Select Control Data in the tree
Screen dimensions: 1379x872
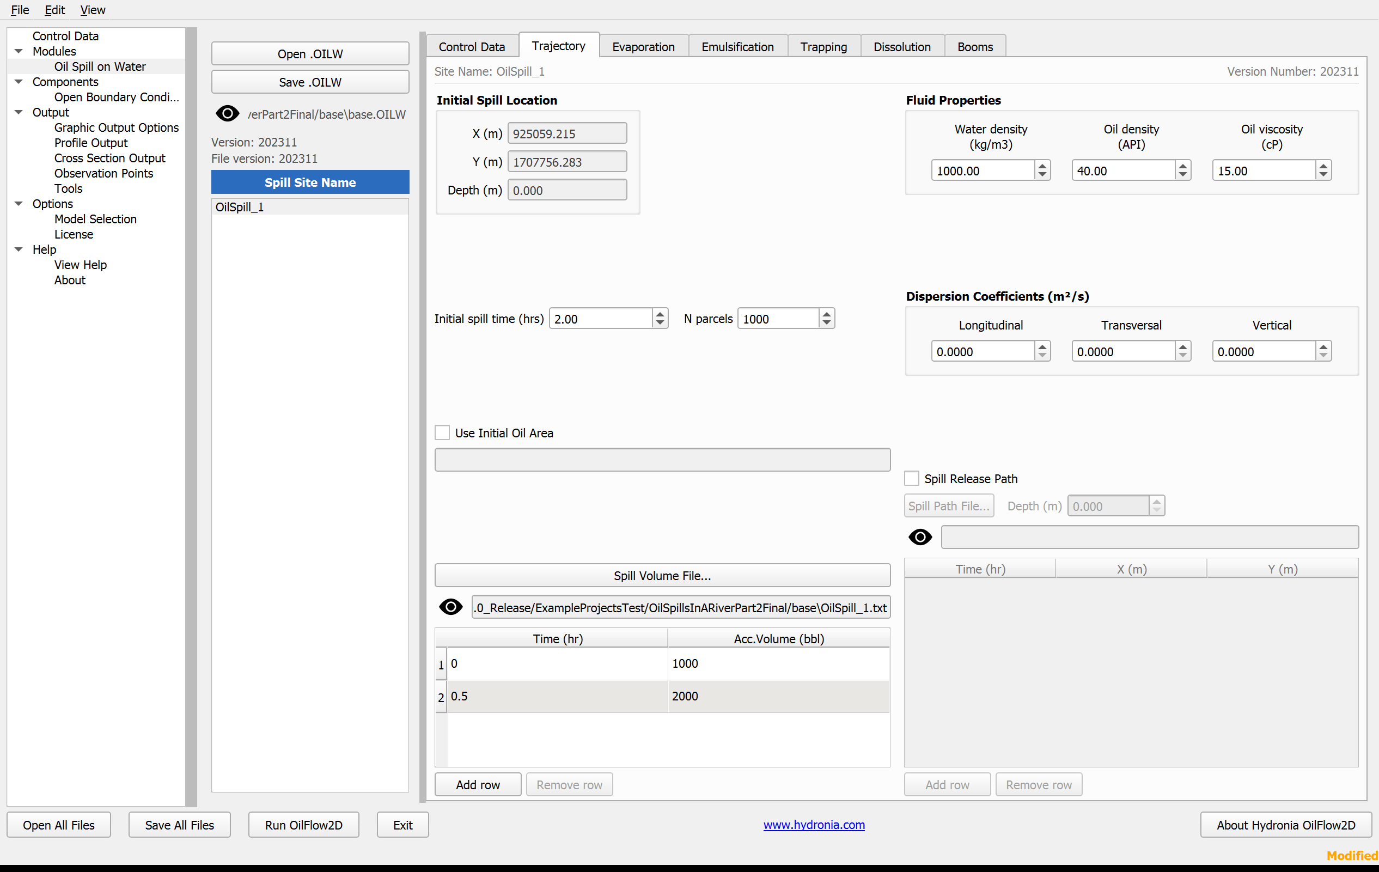(65, 35)
